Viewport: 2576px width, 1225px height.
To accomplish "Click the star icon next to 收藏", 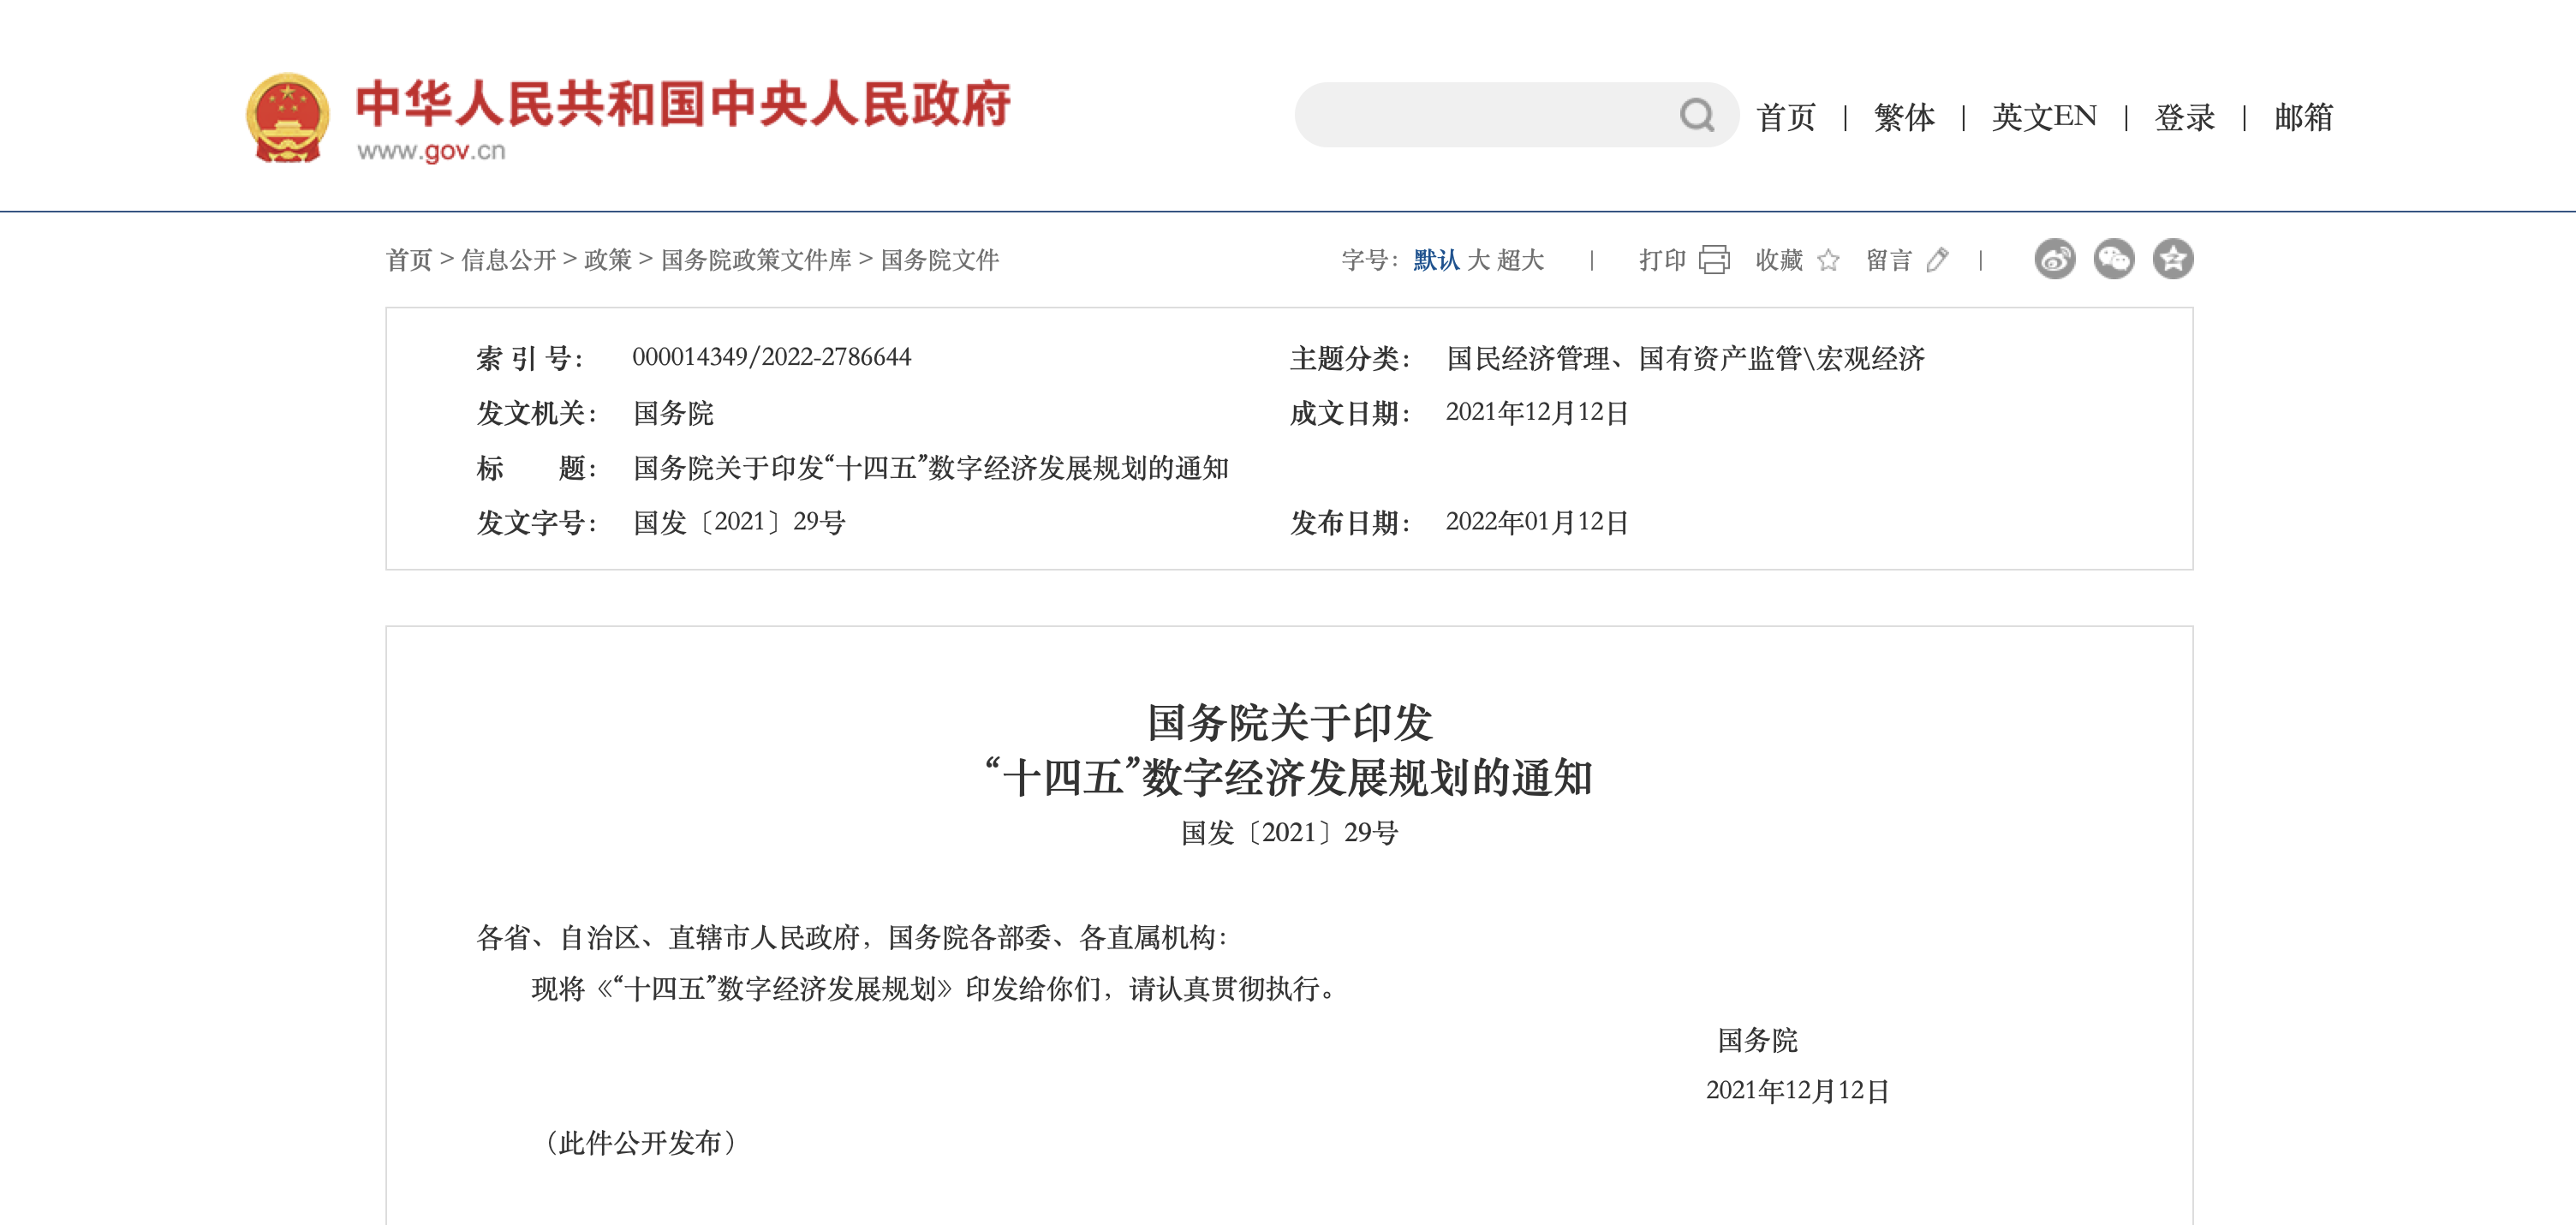I will tap(1828, 260).
